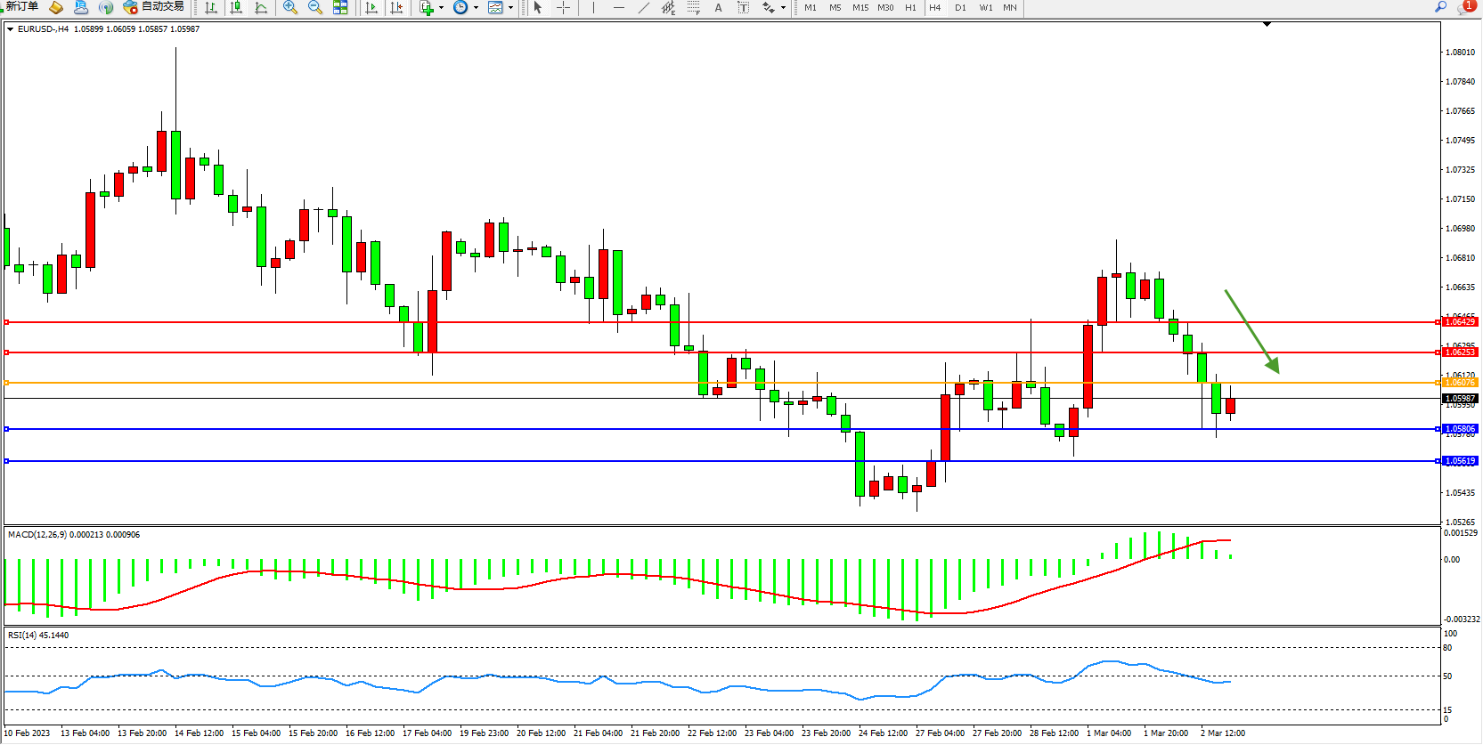
Task: Open the indicators list dropdown arrow
Action: pyautogui.click(x=441, y=7)
